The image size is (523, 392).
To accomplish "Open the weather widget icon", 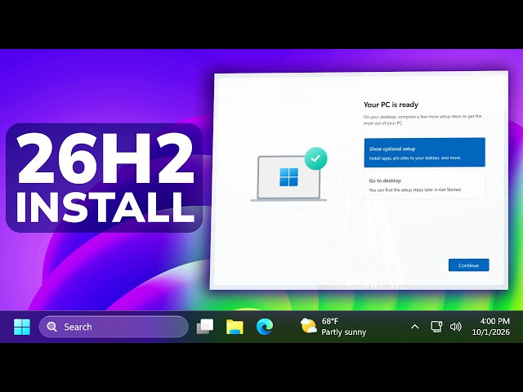I will [x=308, y=326].
